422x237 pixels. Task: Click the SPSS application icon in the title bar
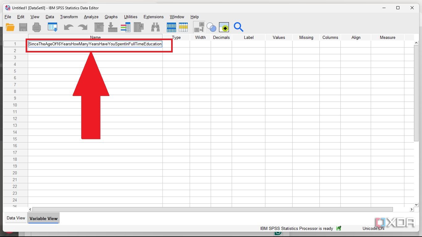tap(8, 8)
